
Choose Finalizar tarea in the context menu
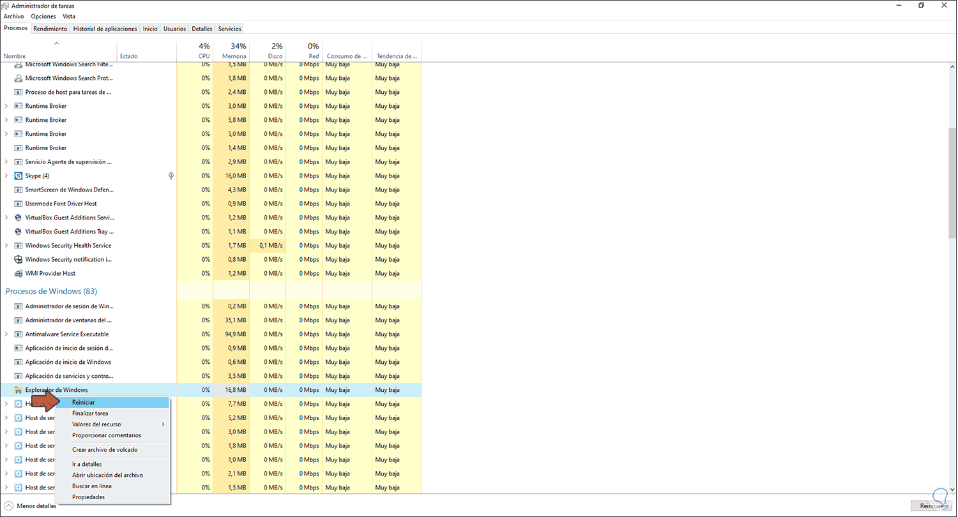[x=112, y=414]
